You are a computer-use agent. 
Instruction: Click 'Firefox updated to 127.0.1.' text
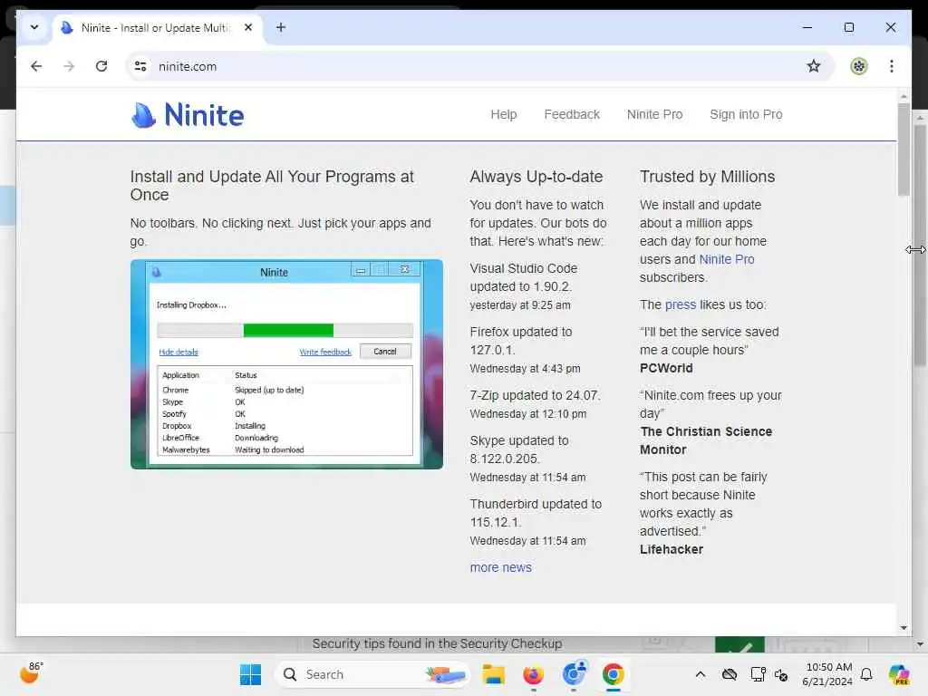[521, 341]
